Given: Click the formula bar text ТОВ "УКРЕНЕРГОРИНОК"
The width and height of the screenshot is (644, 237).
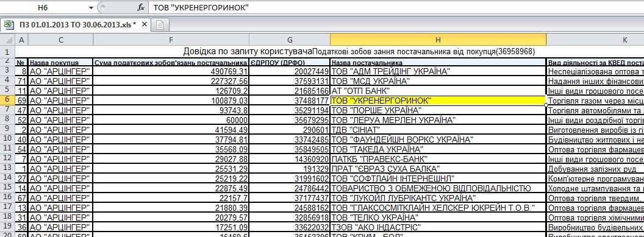Looking at the screenshot, I should pos(201,7).
